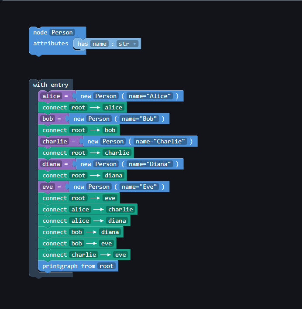Select 'connect' label of root→bob block
The image size is (302, 309).
click(x=55, y=130)
